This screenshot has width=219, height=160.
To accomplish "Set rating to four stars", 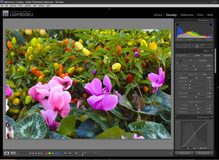I will pyautogui.click(x=38, y=153).
